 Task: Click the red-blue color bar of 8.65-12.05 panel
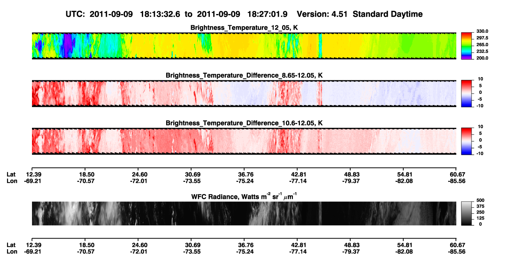click(467, 93)
